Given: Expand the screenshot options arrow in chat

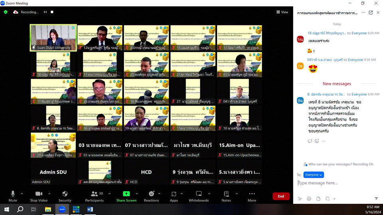Looking at the screenshot, I should [334, 199].
